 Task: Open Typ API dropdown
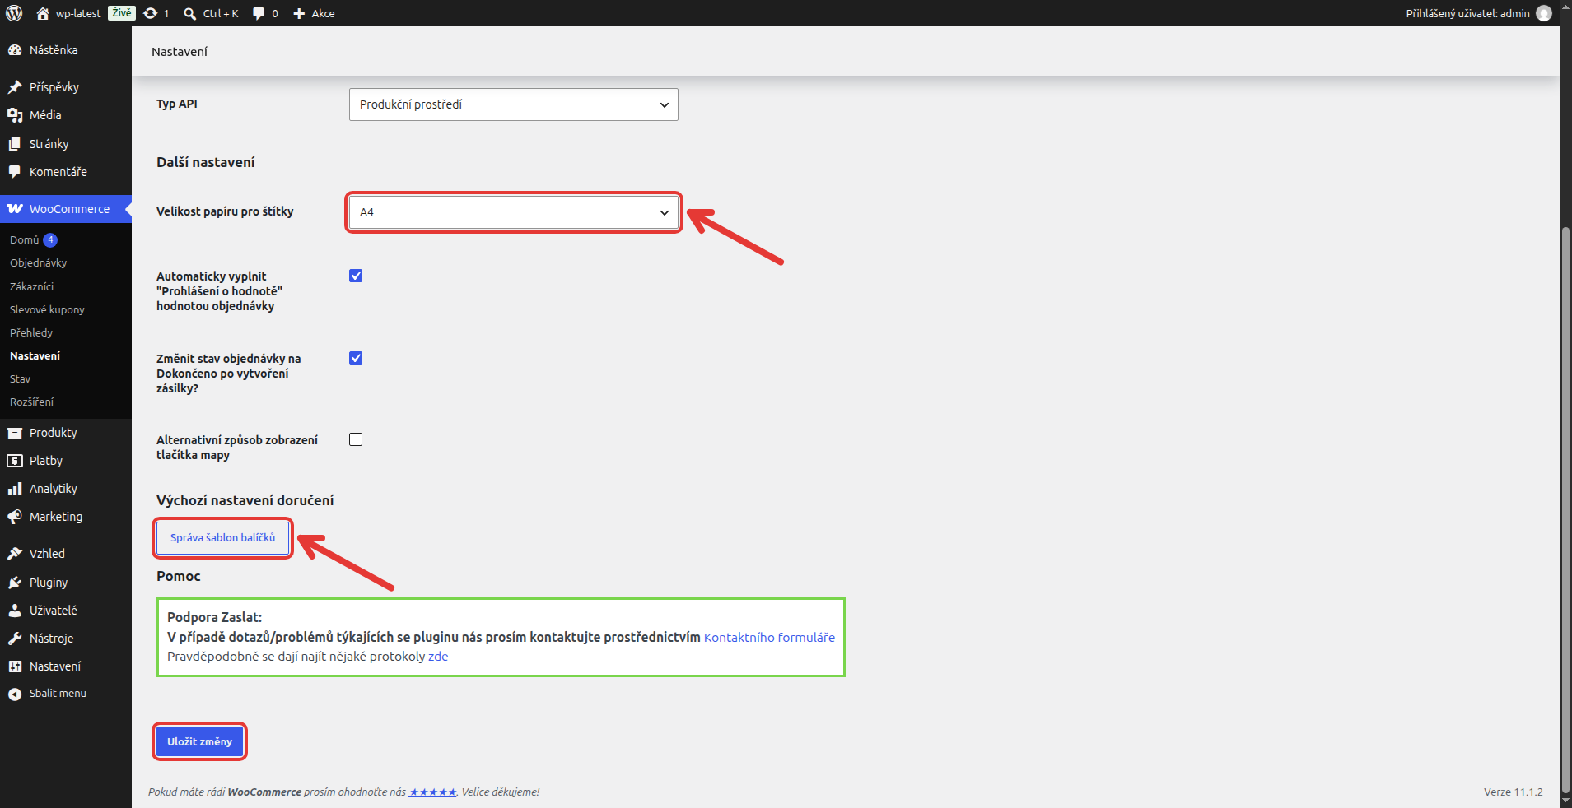[x=514, y=104]
